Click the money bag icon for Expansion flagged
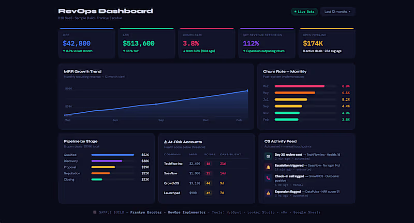Screen dimensions: 414x223 268,194
